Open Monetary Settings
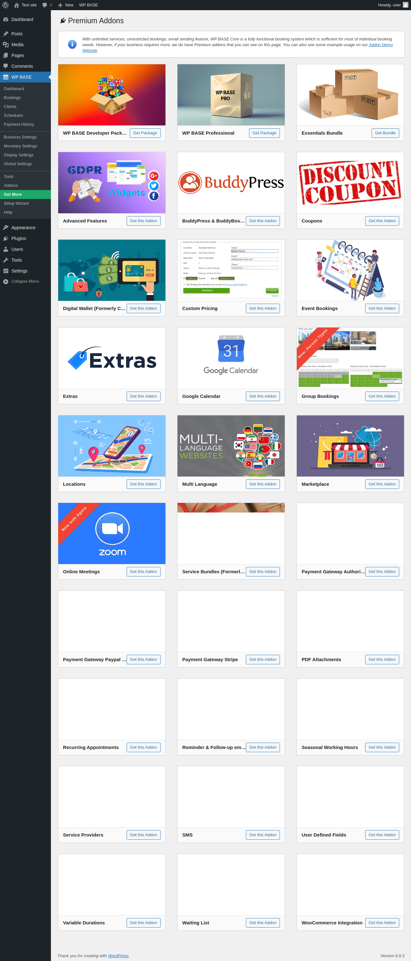The image size is (411, 961). pyautogui.click(x=20, y=146)
